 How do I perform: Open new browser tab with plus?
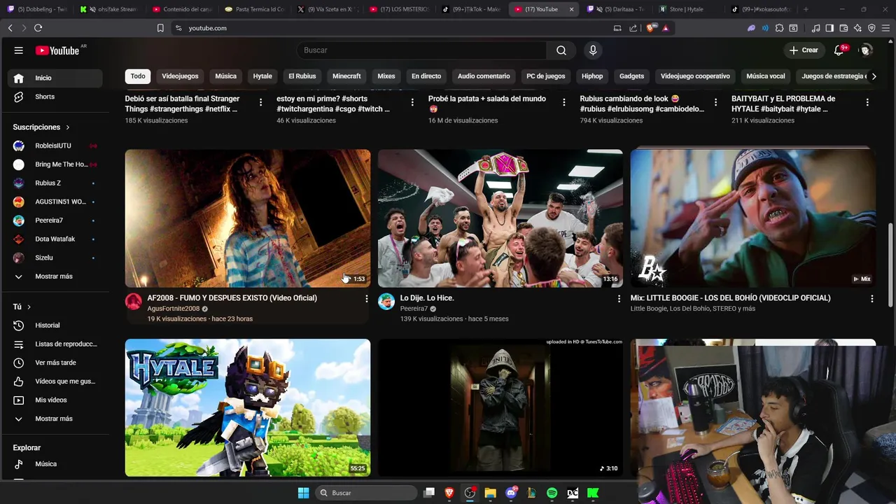(x=806, y=9)
